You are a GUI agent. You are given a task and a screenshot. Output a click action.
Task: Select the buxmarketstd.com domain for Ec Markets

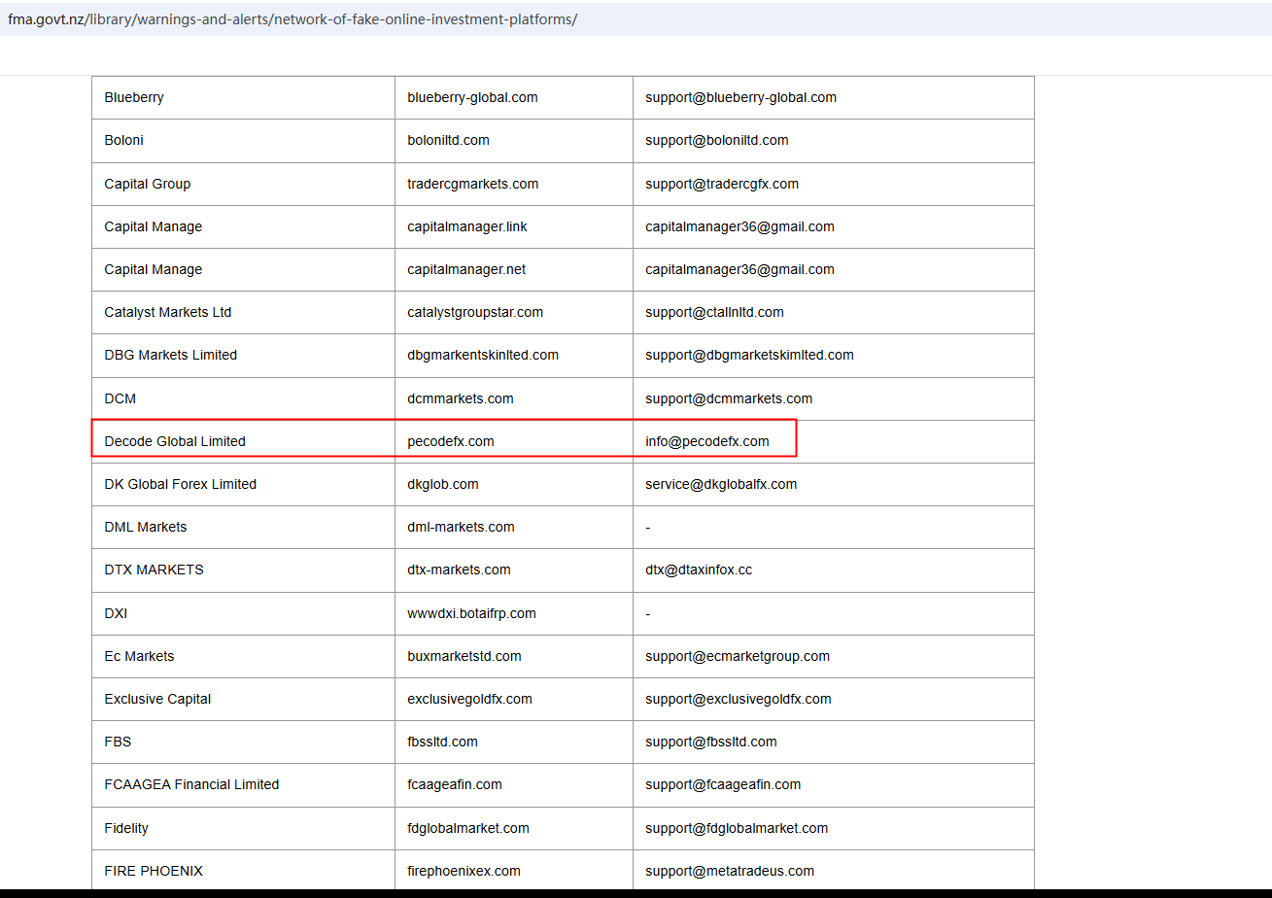coord(464,656)
